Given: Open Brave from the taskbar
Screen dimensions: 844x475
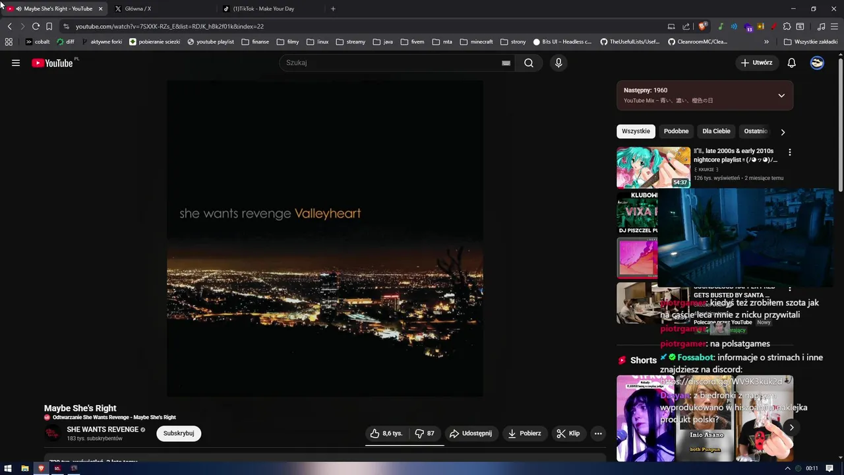Looking at the screenshot, I should pyautogui.click(x=41, y=468).
